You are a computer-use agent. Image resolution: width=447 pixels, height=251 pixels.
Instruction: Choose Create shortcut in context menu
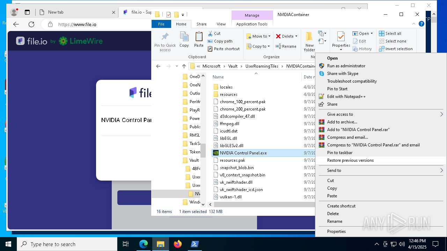coord(341,206)
